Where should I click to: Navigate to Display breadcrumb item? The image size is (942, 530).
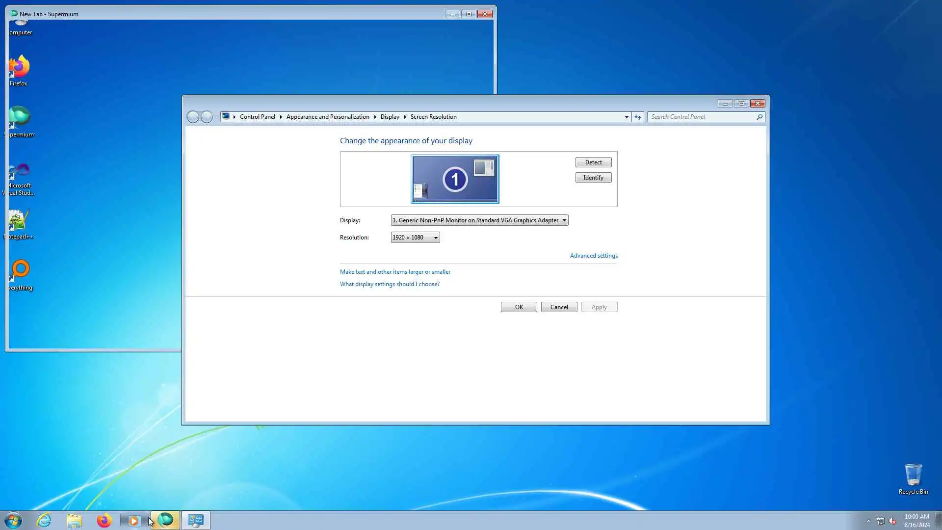click(390, 117)
